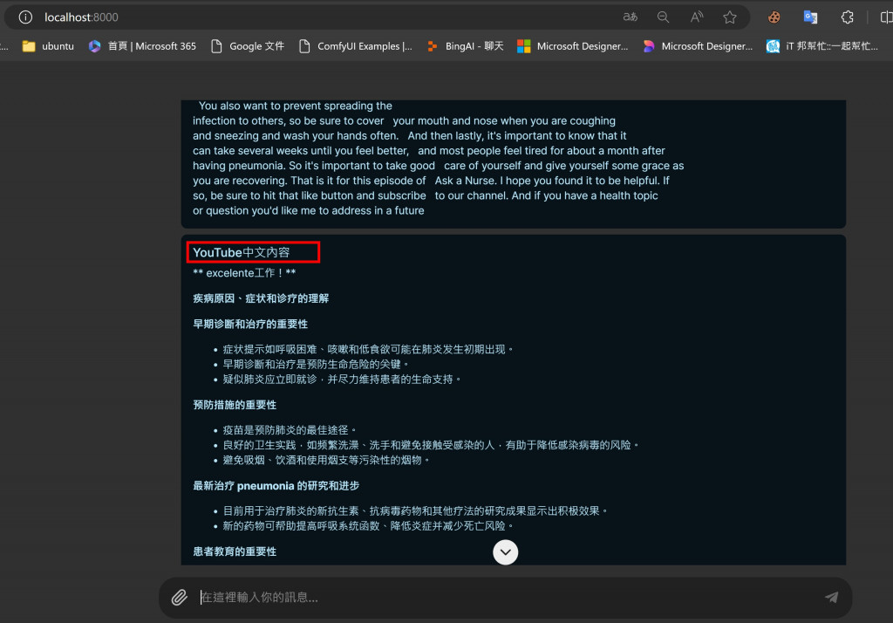Click the bullet 新的药物可帮助提高呼吸系统函数
The image size is (893, 623).
coord(369,525)
